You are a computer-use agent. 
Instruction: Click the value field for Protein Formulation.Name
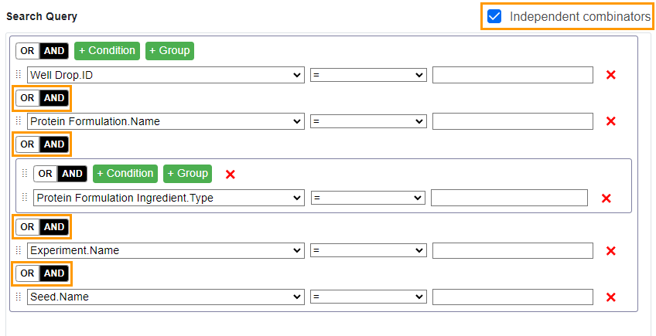[512, 121]
